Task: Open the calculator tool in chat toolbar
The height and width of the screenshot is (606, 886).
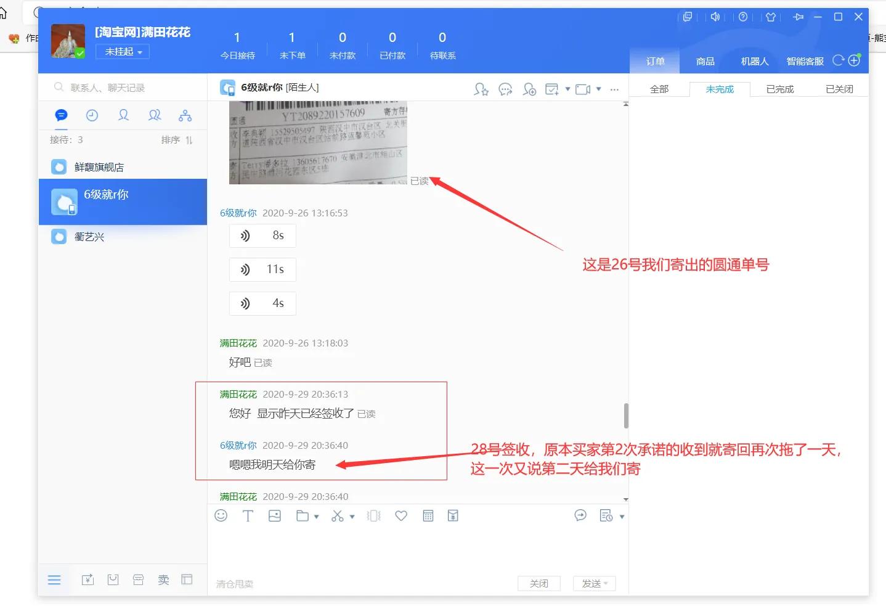Action: point(428,515)
